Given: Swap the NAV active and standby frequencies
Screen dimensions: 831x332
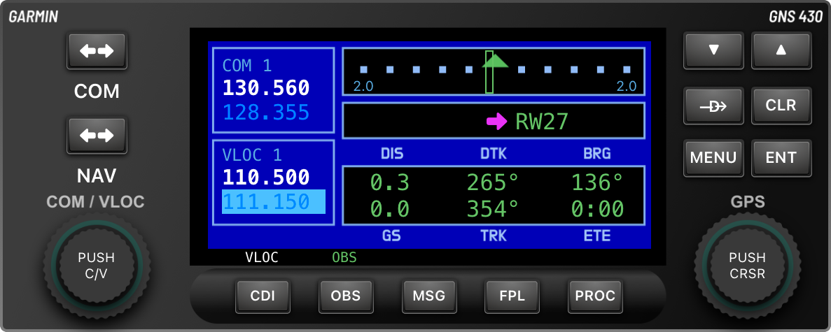Looking at the screenshot, I should click(x=97, y=136).
